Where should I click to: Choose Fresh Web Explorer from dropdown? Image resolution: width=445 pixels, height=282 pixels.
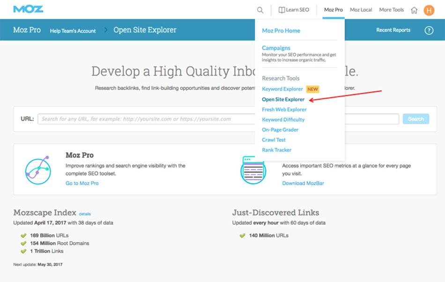[x=284, y=110]
